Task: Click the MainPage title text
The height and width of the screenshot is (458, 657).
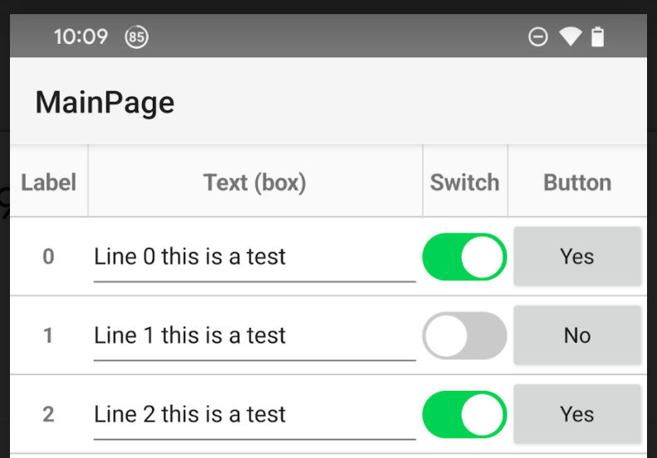Action: click(105, 102)
